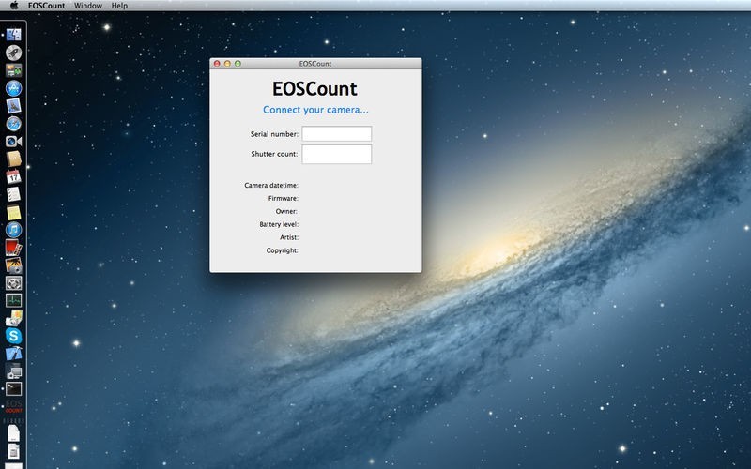
Task: Click EOSCount app icon in dock
Action: pos(13,406)
